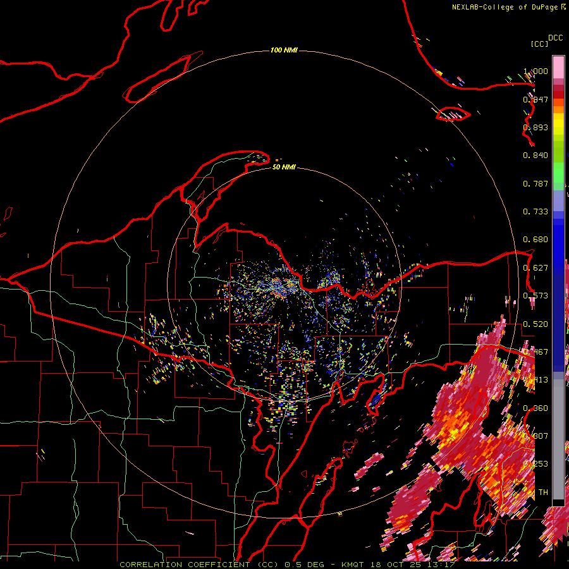Click the 0.733 scale value
This screenshot has width=569, height=569.
tap(535, 212)
